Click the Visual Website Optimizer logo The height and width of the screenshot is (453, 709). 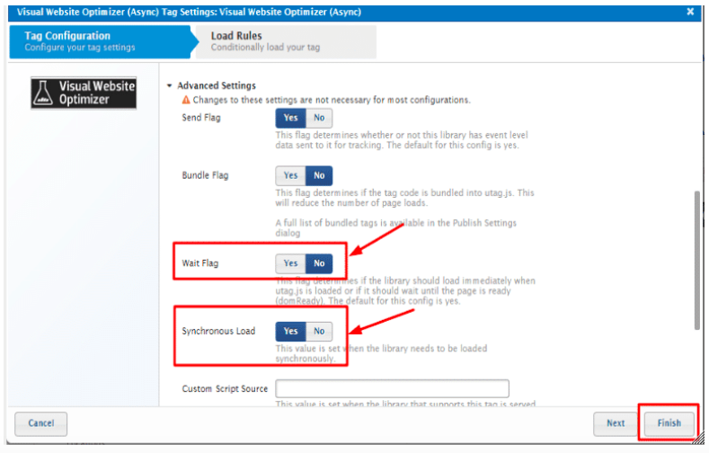click(84, 93)
